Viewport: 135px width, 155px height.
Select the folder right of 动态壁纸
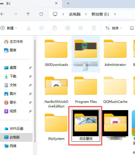[115, 125]
